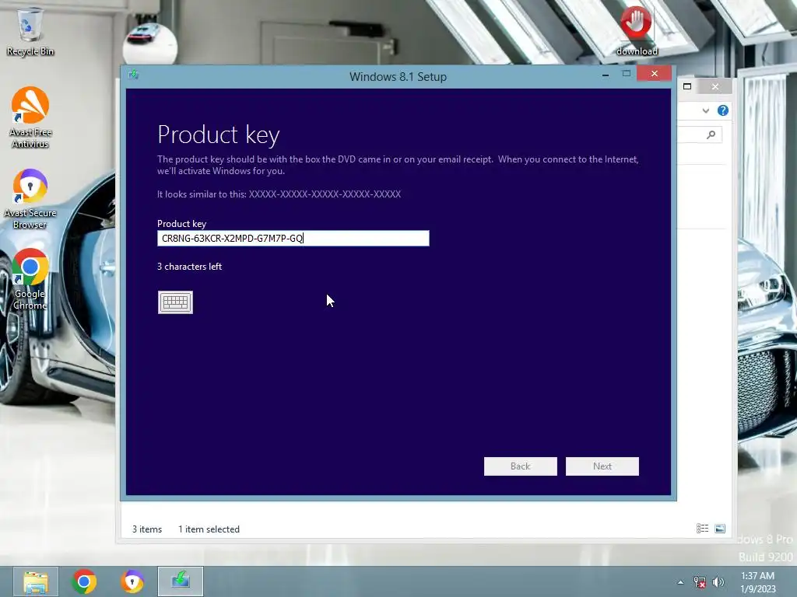797x597 pixels.
Task: Close the background Explorer window
Action: point(715,86)
